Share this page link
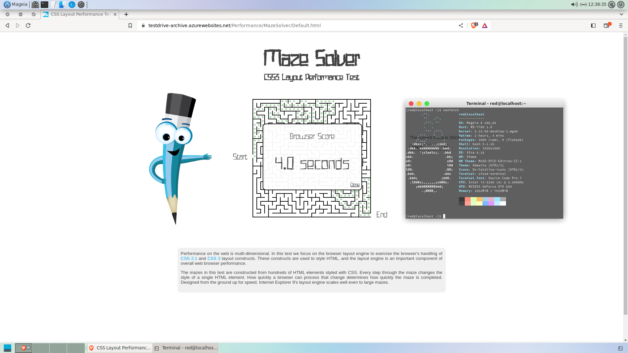The height and width of the screenshot is (353, 628). click(x=461, y=25)
